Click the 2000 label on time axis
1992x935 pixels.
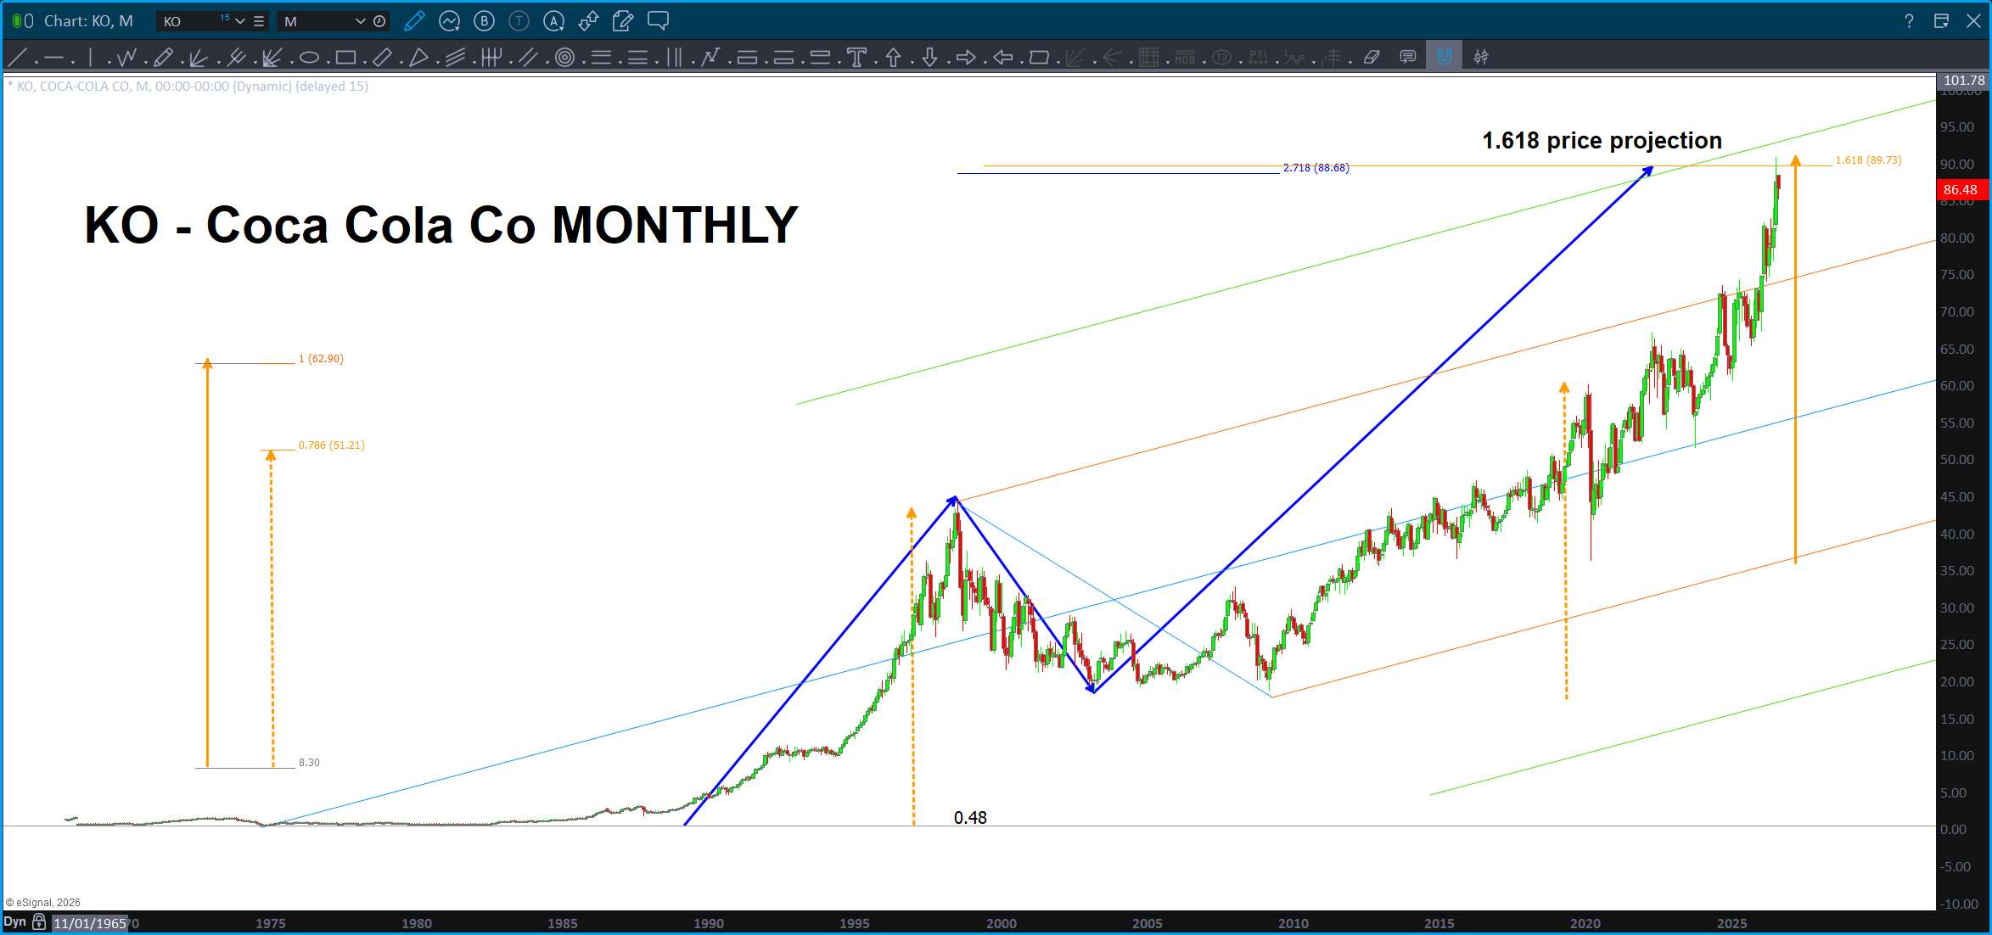pos(1002,923)
